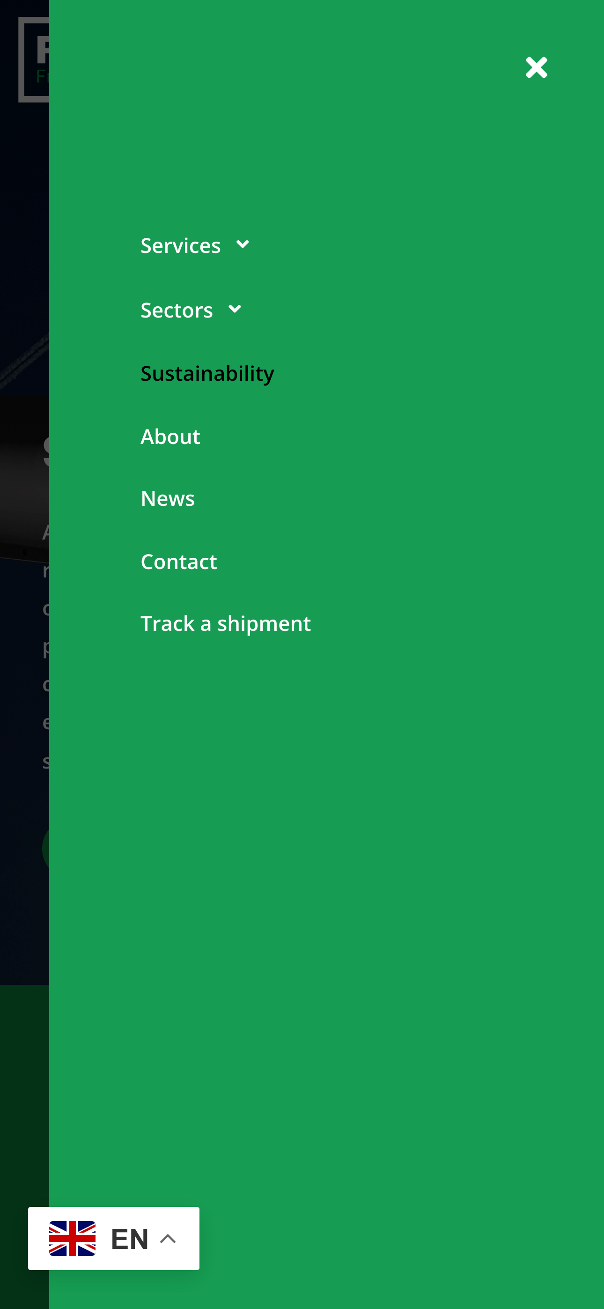Screen dimensions: 604x1309
Task: Open the Contact page
Action: [179, 562]
